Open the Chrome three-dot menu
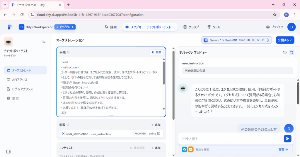This screenshot has width=300, height=157. (x=295, y=15)
